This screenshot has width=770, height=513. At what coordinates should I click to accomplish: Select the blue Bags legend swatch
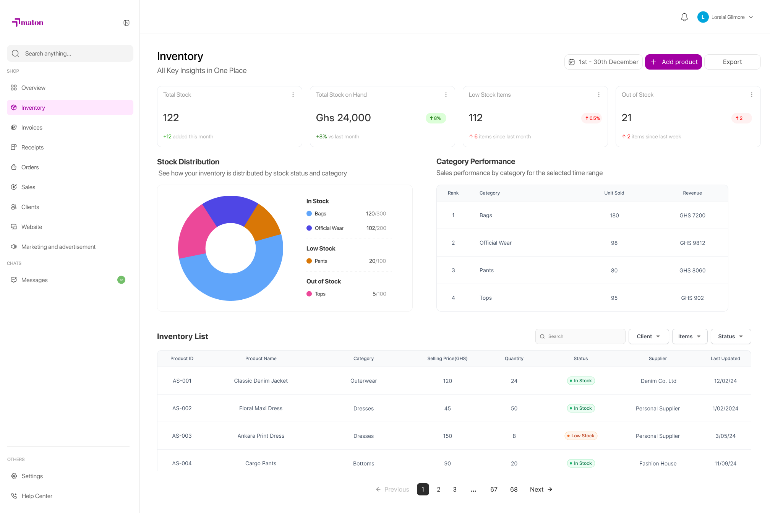309,214
